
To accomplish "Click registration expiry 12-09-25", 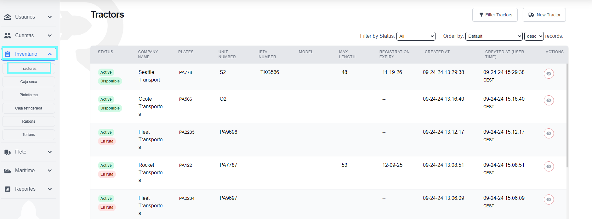I will click(392, 165).
